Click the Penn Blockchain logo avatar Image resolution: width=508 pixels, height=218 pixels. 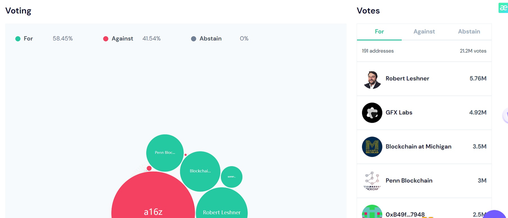[372, 181]
